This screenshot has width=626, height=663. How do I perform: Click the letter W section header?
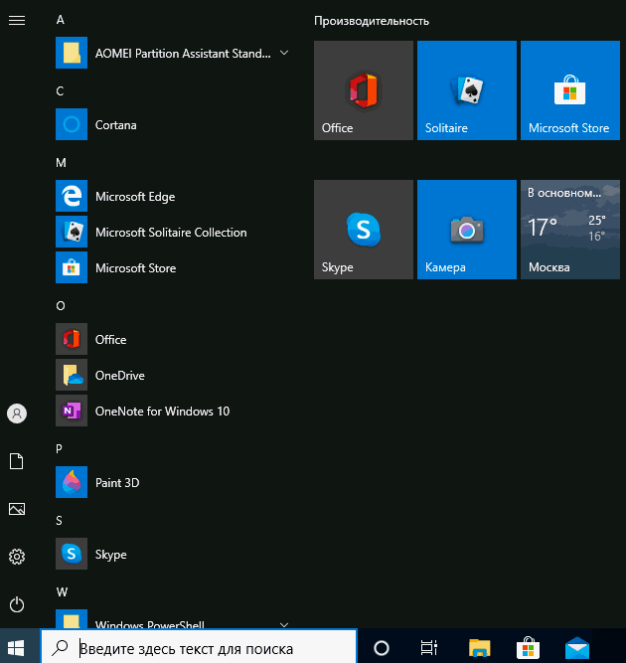pyautogui.click(x=62, y=592)
